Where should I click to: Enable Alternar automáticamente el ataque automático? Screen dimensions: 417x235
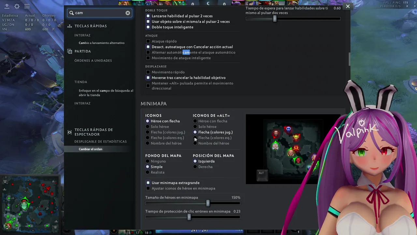tap(148, 52)
